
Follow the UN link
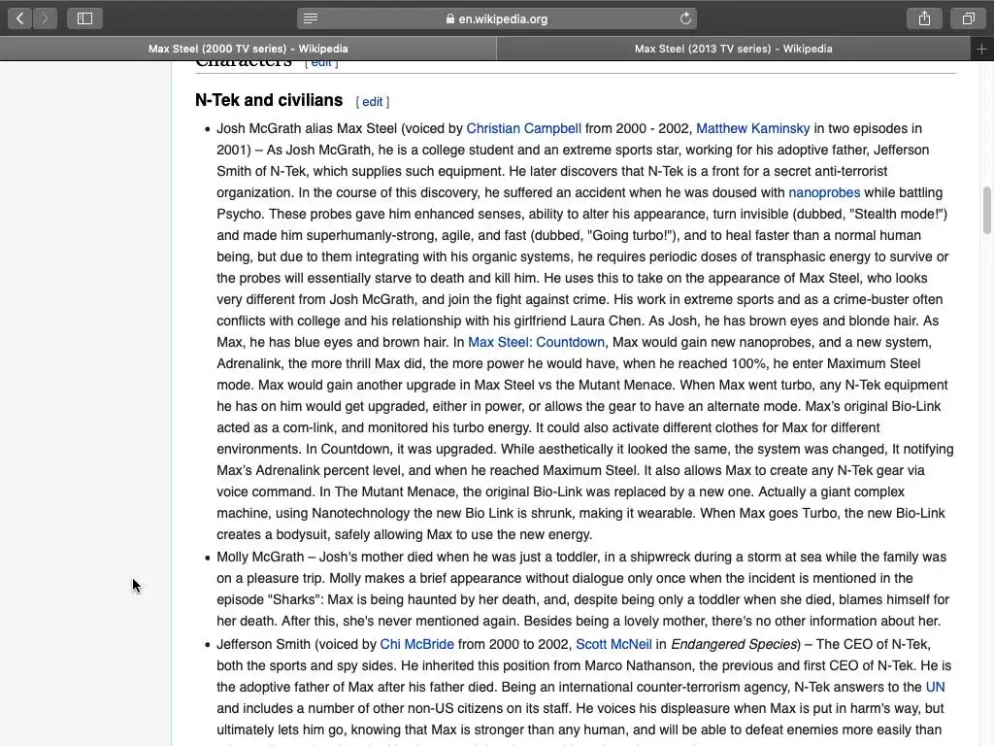coord(935,687)
